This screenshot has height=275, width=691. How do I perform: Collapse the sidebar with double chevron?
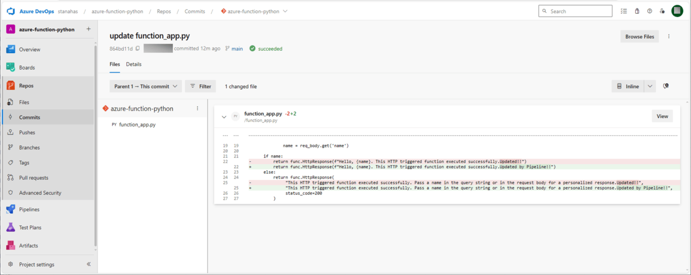tap(89, 264)
